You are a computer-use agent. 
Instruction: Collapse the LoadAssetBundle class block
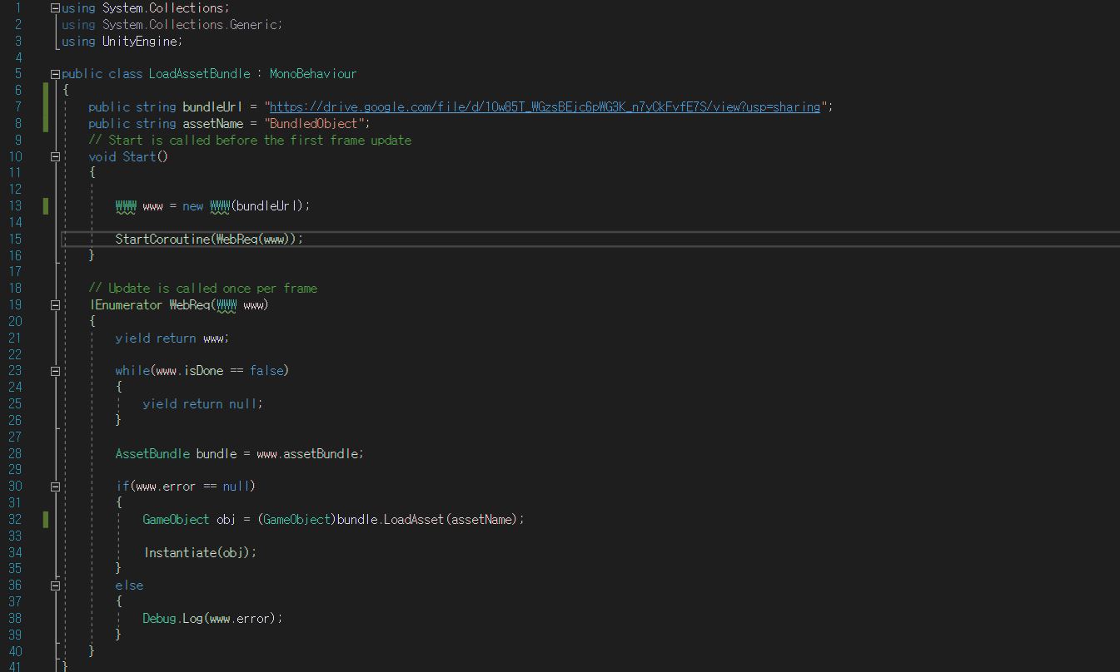click(55, 74)
